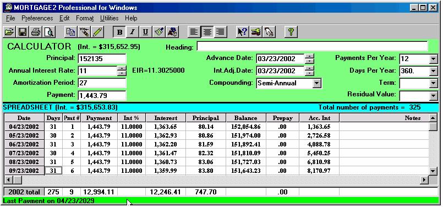Screen dimensions: 443x207
Task: Click principal cell 83.06
Action: [206, 162]
